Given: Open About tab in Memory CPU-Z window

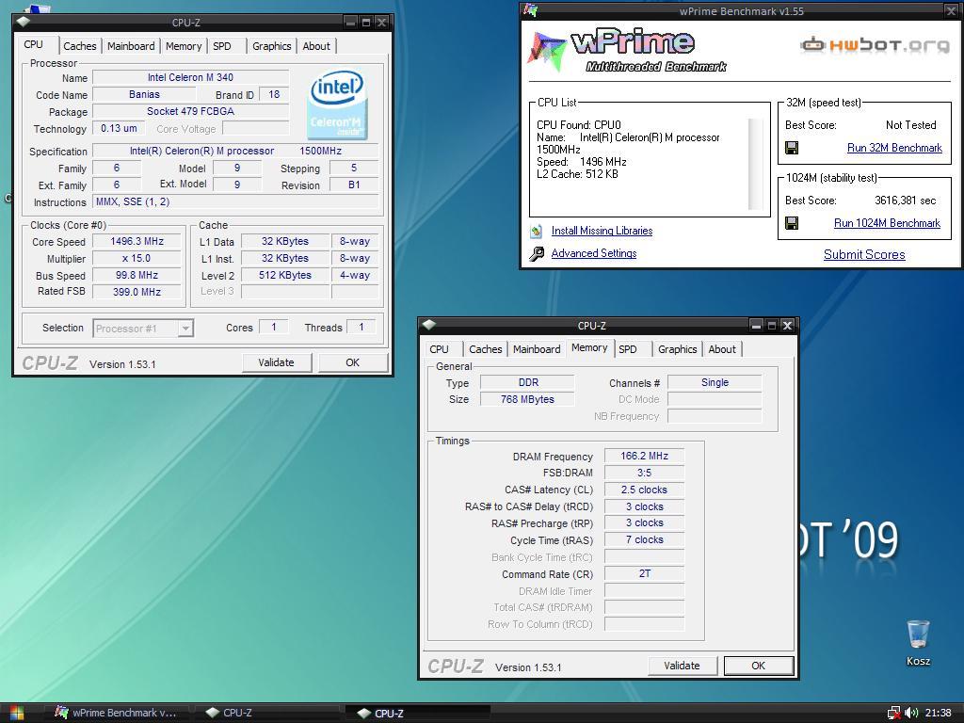Looking at the screenshot, I should [722, 349].
